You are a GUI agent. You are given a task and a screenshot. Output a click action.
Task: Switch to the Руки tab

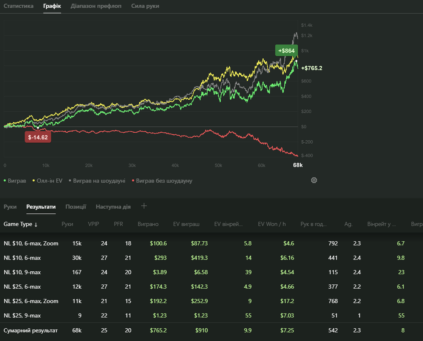(x=10, y=207)
